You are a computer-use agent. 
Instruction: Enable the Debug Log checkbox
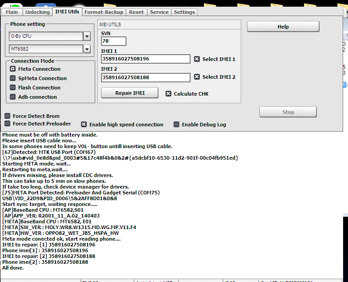click(x=176, y=125)
